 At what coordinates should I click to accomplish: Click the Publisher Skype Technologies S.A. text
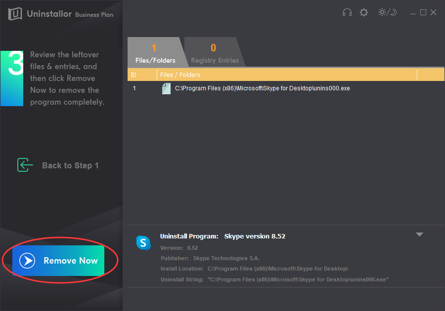pos(210,258)
